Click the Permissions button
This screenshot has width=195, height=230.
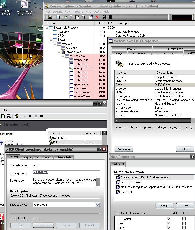(x=124, y=149)
